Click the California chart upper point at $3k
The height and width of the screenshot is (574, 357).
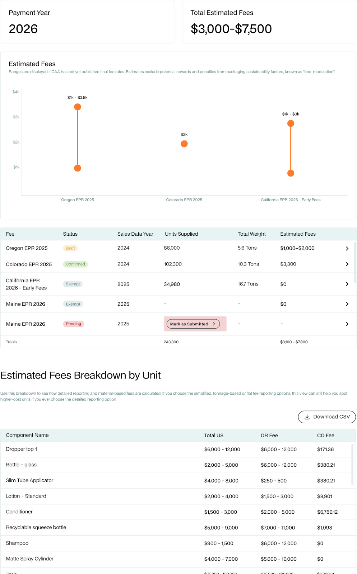tap(291, 123)
